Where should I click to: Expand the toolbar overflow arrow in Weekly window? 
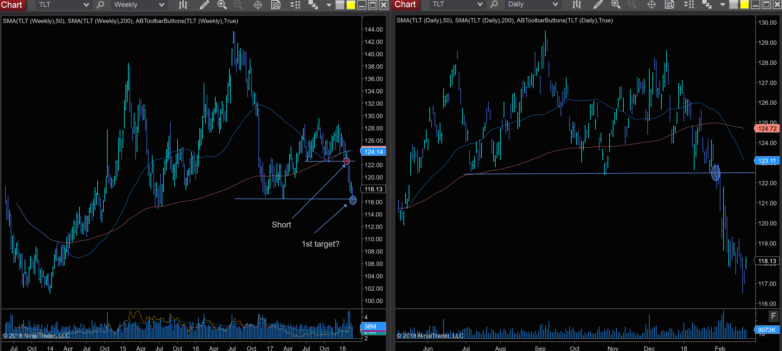(329, 5)
